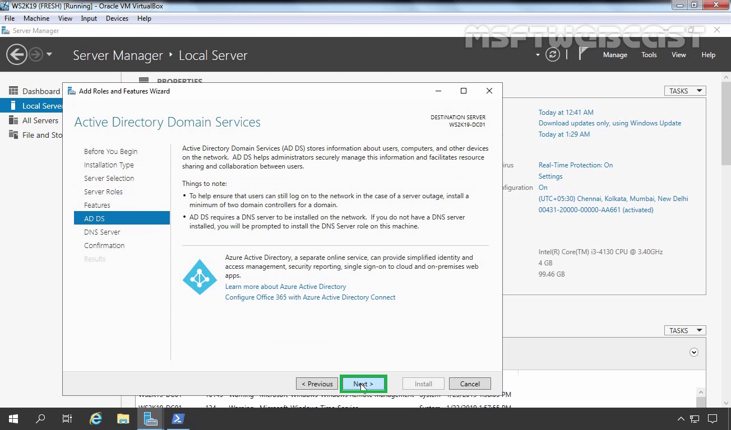Click Today at 12:41 AM link

click(566, 113)
